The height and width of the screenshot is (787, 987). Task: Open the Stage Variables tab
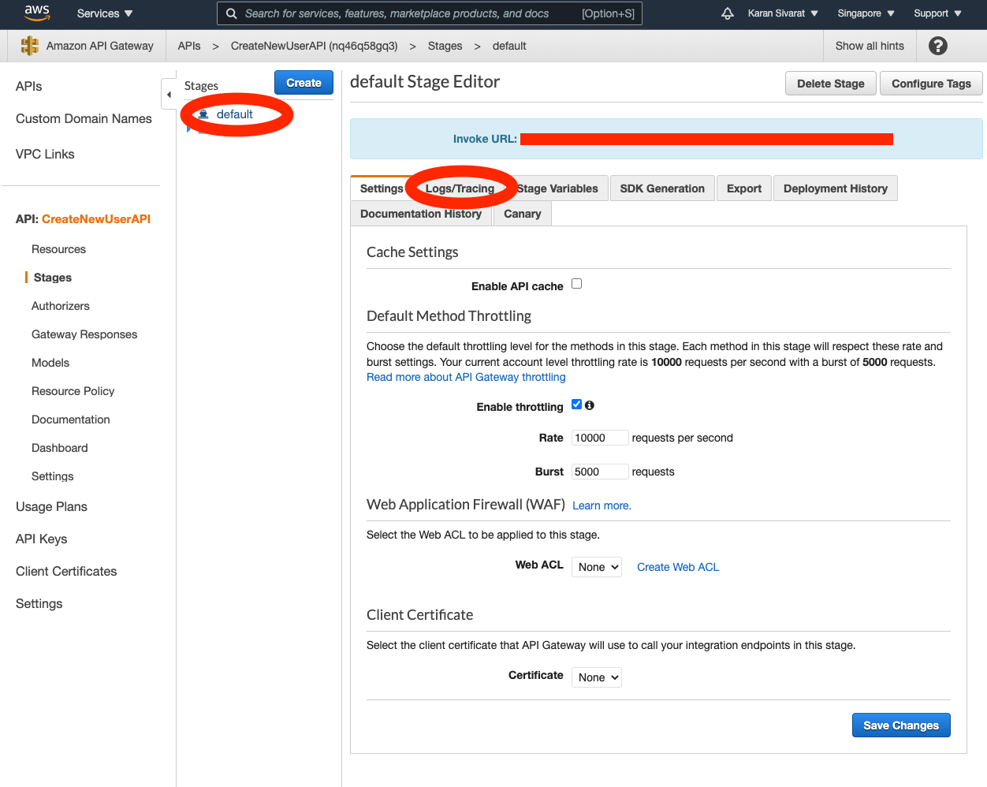557,188
